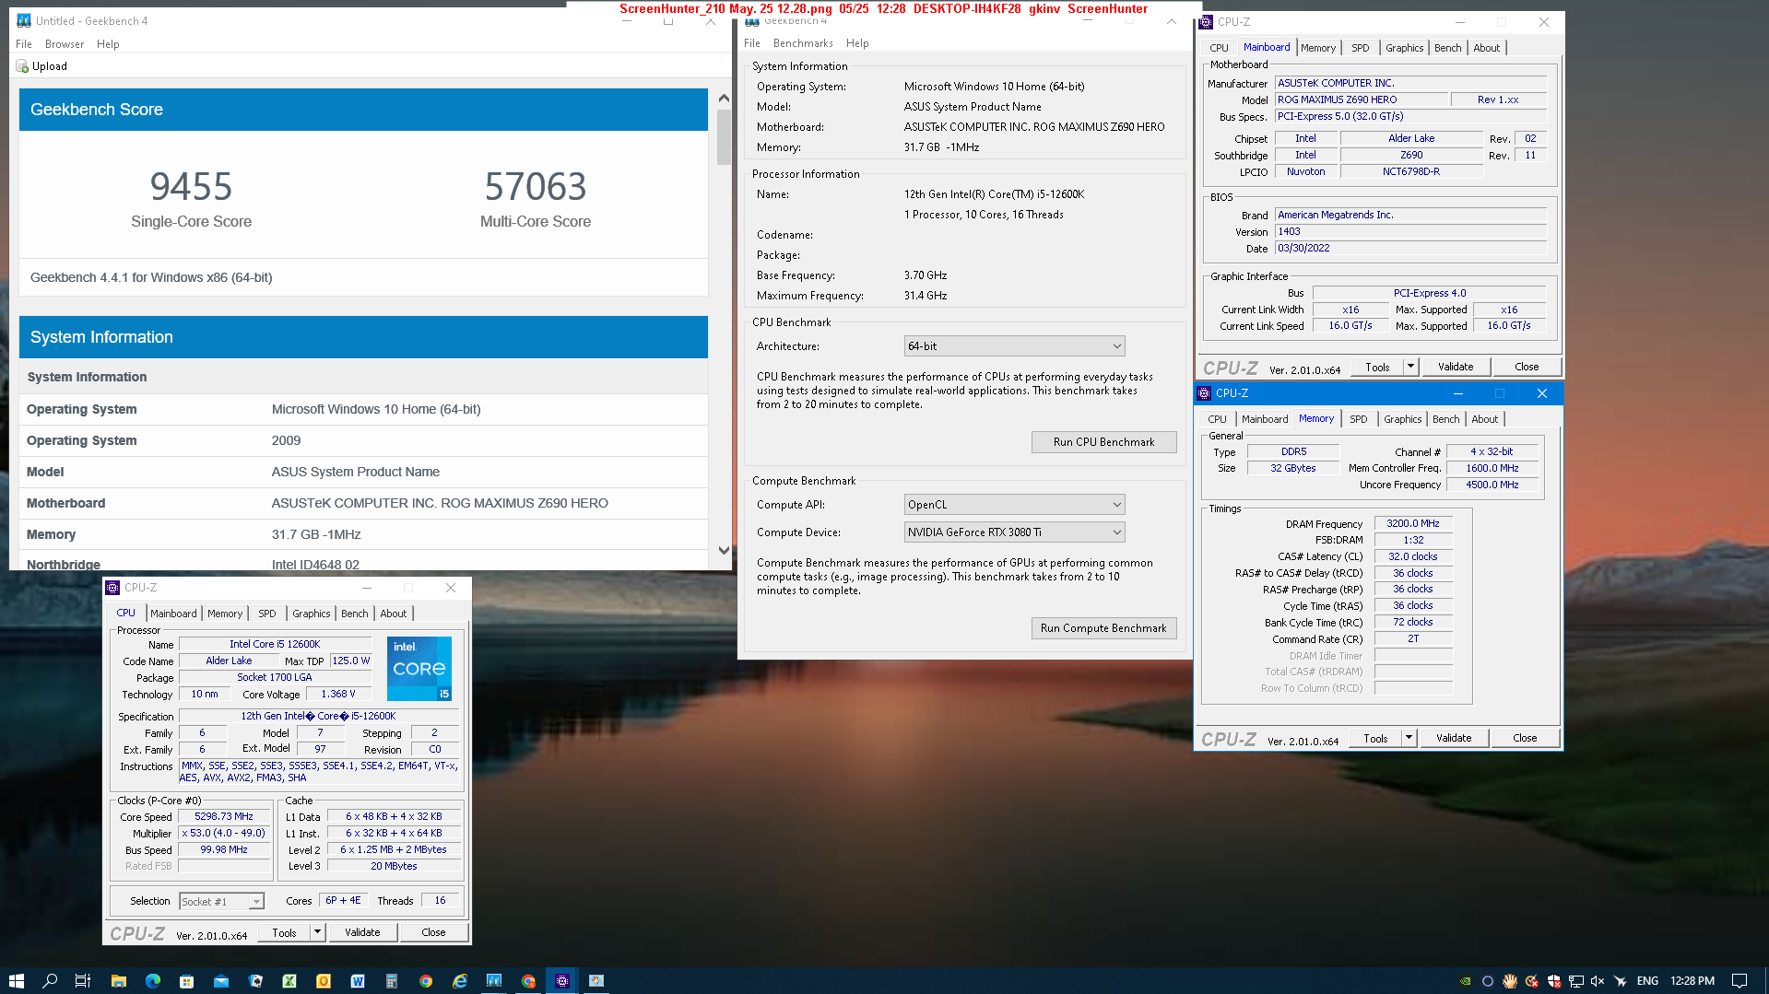The height and width of the screenshot is (994, 1769).
Task: Launch Outlook from the taskbar
Action: click(x=324, y=981)
